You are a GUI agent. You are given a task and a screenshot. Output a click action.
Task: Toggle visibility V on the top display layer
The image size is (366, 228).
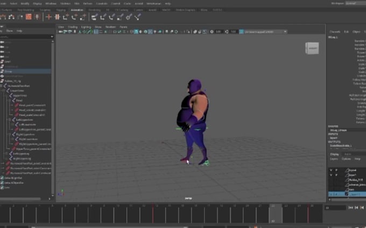point(331,170)
